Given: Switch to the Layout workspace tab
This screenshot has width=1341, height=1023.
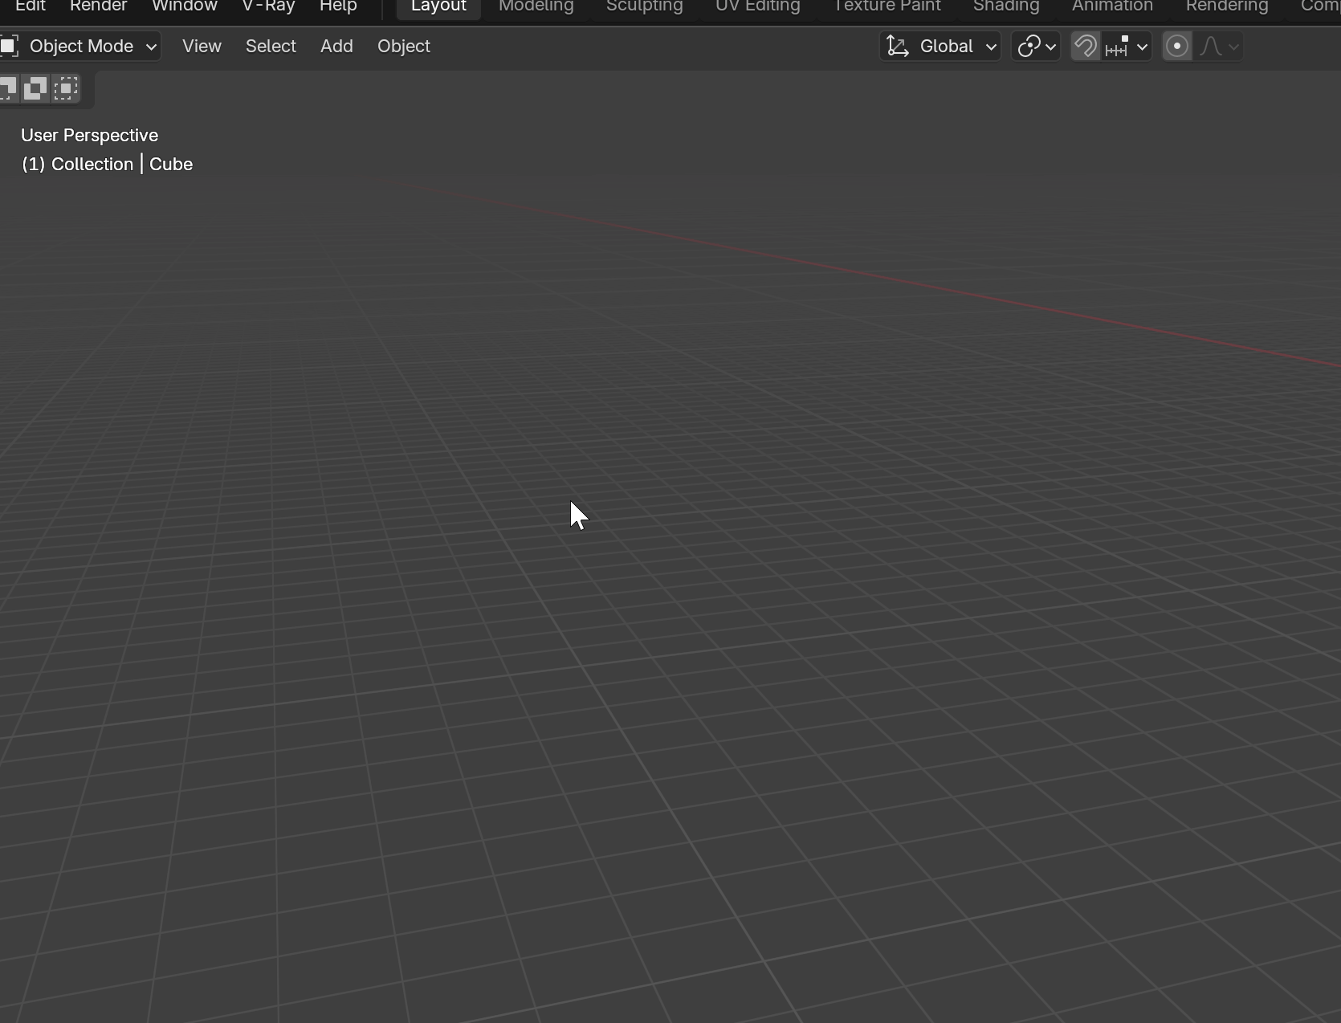Looking at the screenshot, I should coord(438,6).
